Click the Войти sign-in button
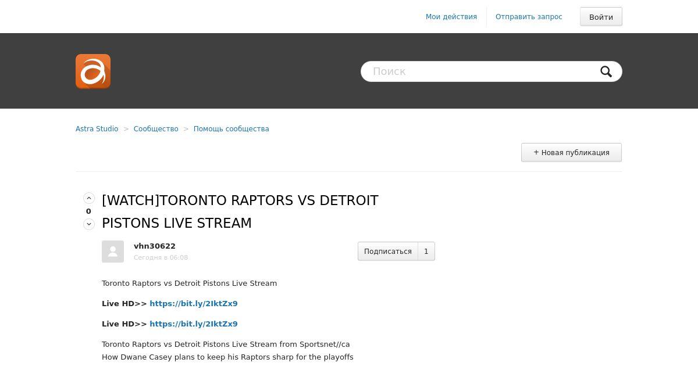This screenshot has height=366, width=698. point(601,17)
